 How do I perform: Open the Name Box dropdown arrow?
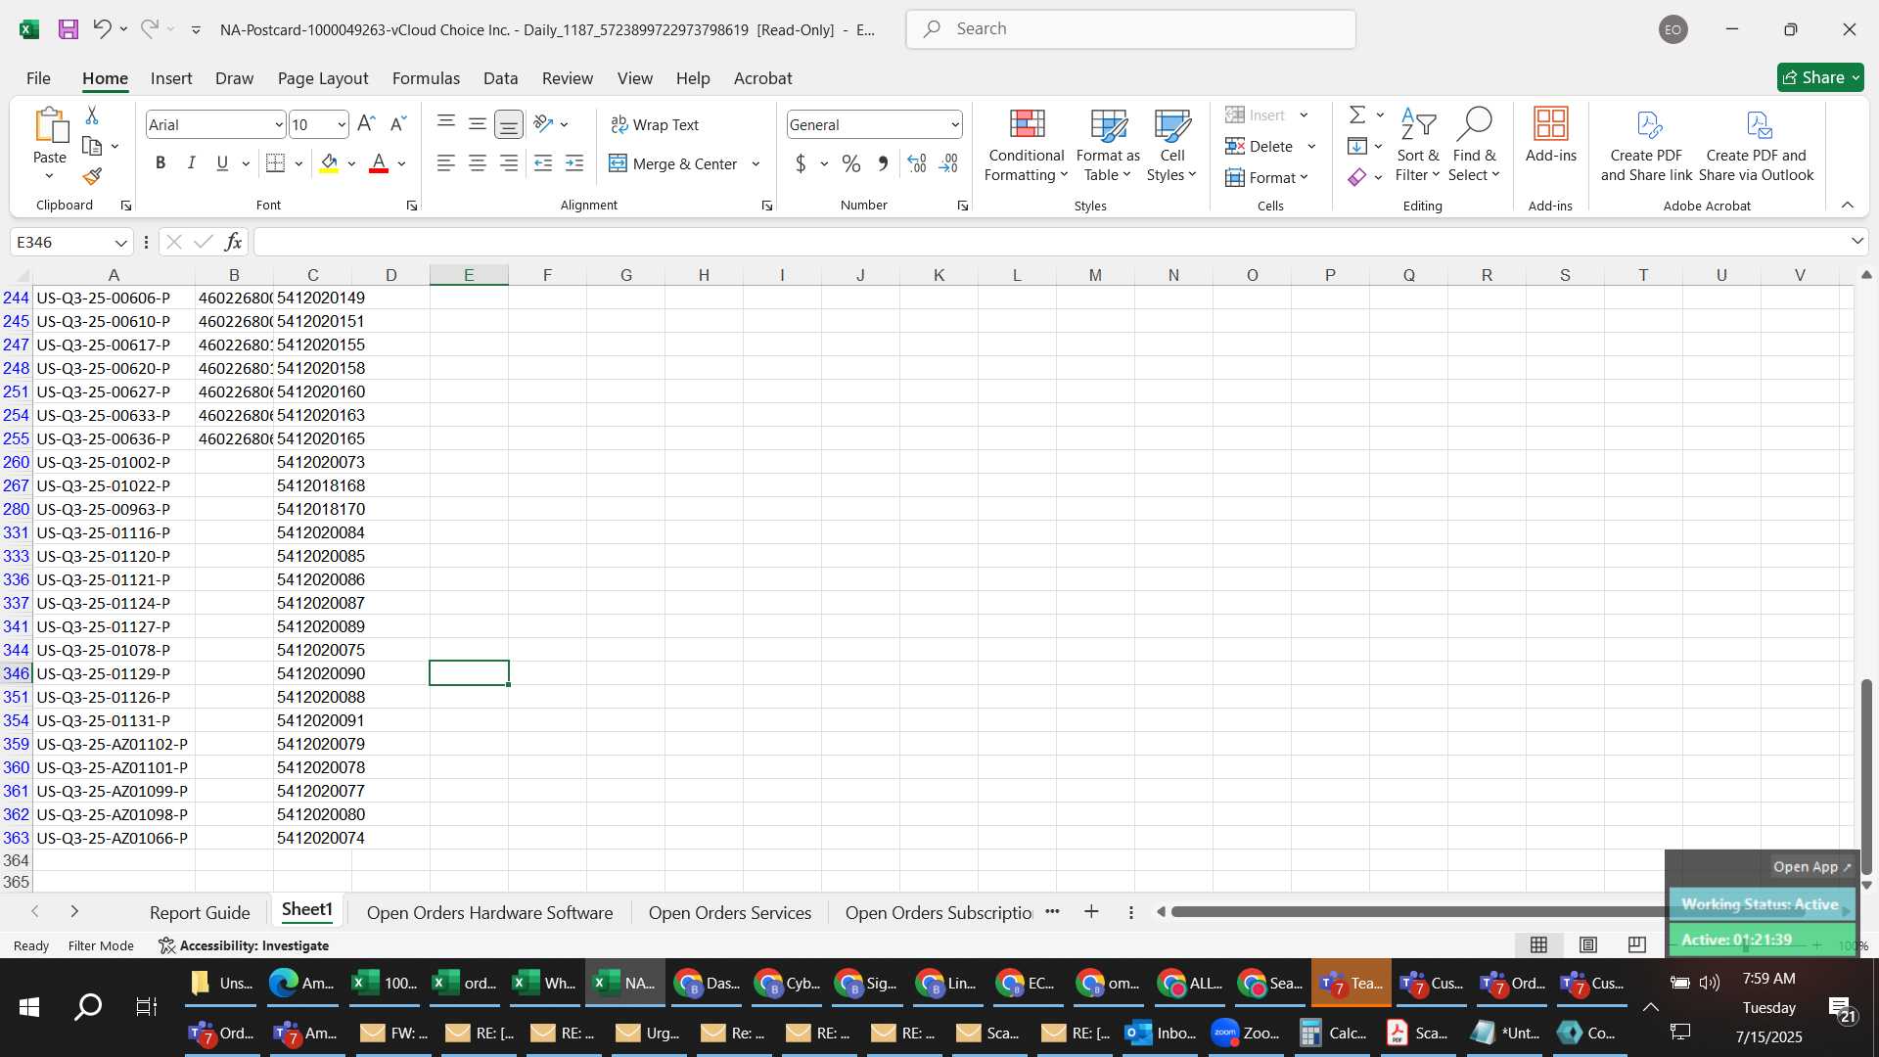coord(120,242)
